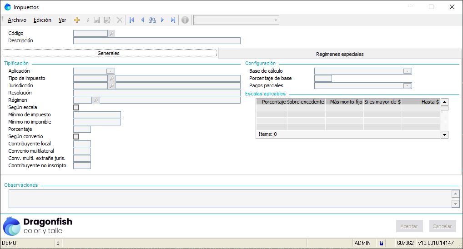The width and height of the screenshot is (463, 249).
Task: Go to the last record arrow icon
Action: [x=173, y=20]
